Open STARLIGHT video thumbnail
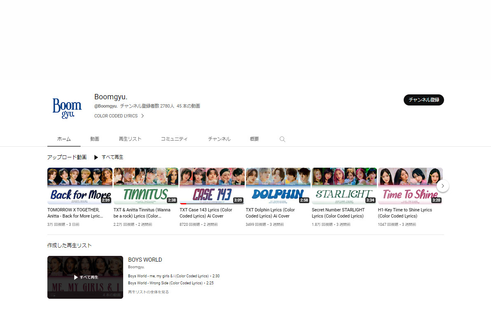 (344, 186)
